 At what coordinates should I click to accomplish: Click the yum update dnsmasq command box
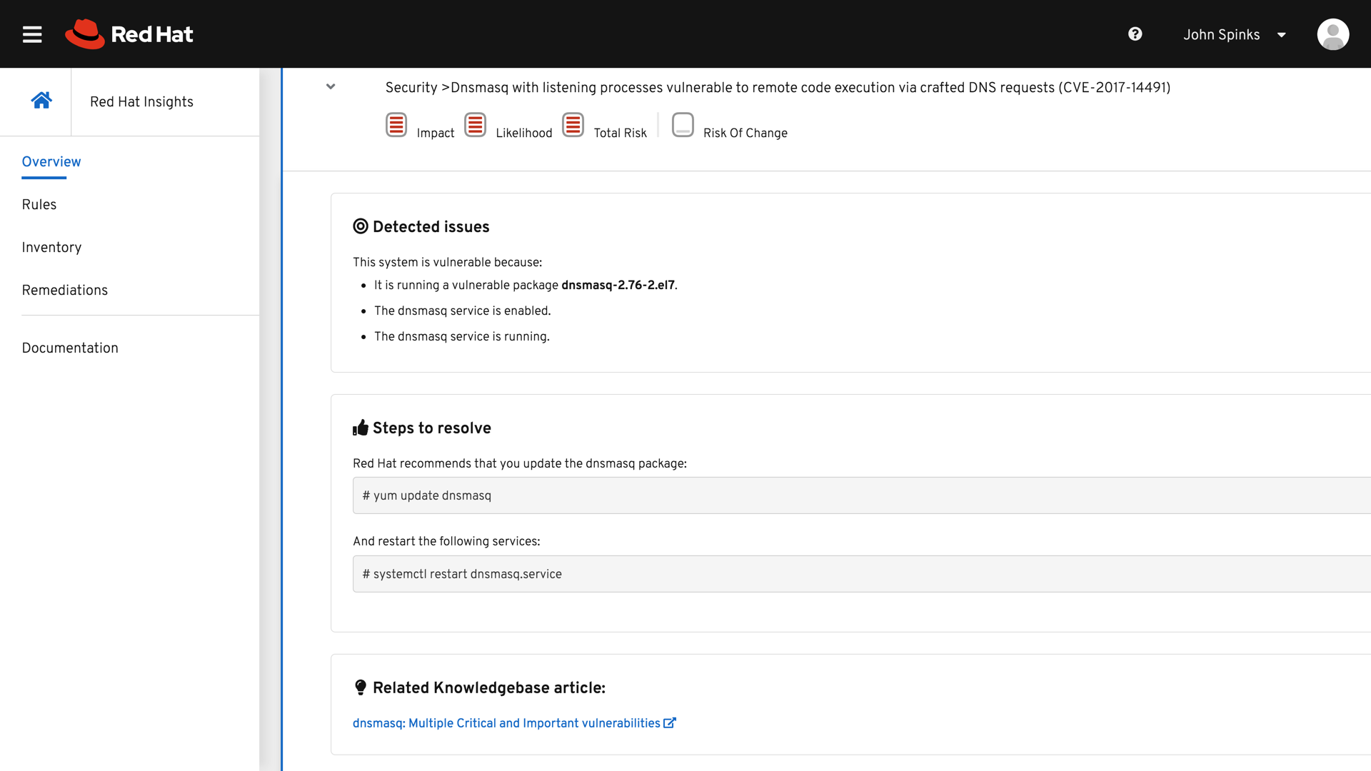[x=857, y=495]
